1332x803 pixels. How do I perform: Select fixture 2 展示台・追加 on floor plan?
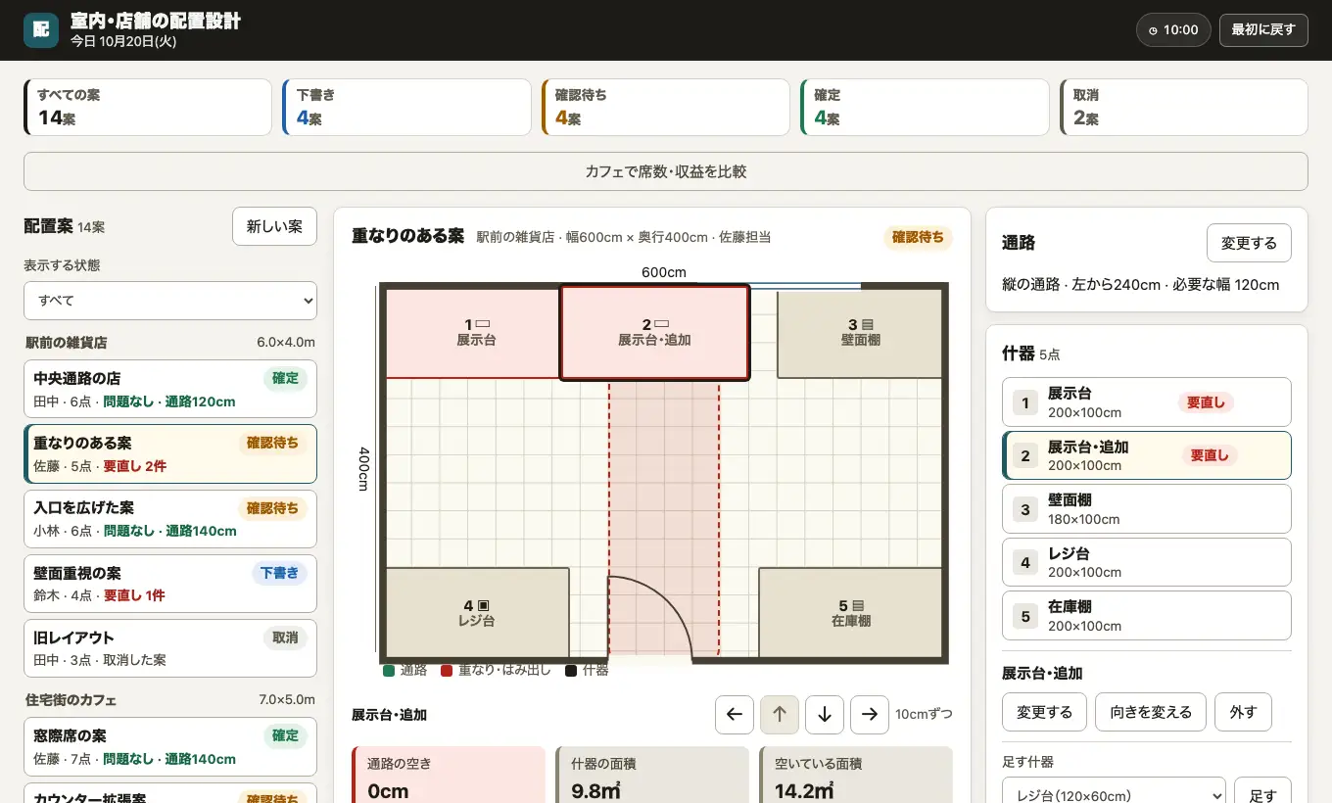coord(654,333)
